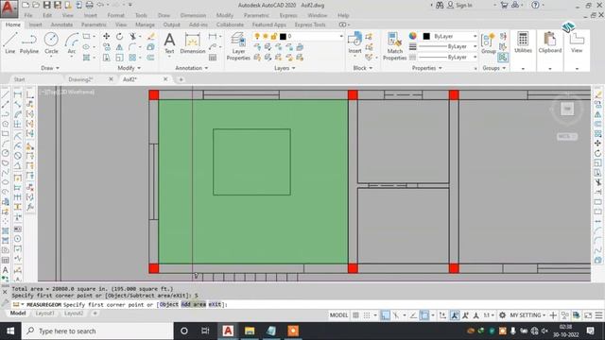The height and width of the screenshot is (340, 605).
Task: Expand the Layers panel
Action: point(285,68)
